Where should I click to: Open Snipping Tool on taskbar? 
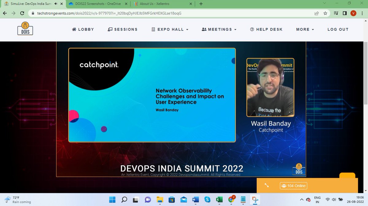coord(255,200)
